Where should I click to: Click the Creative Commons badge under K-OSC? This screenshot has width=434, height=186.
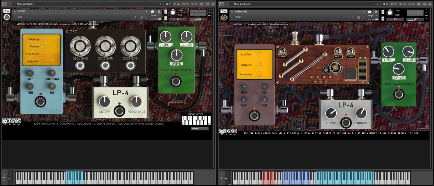click(11, 122)
